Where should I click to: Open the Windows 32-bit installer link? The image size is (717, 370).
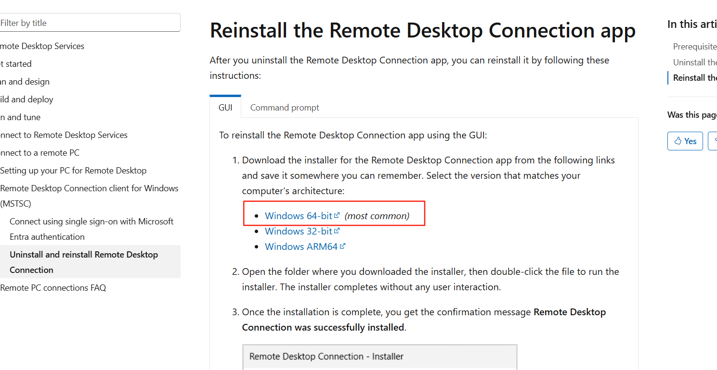coord(299,231)
